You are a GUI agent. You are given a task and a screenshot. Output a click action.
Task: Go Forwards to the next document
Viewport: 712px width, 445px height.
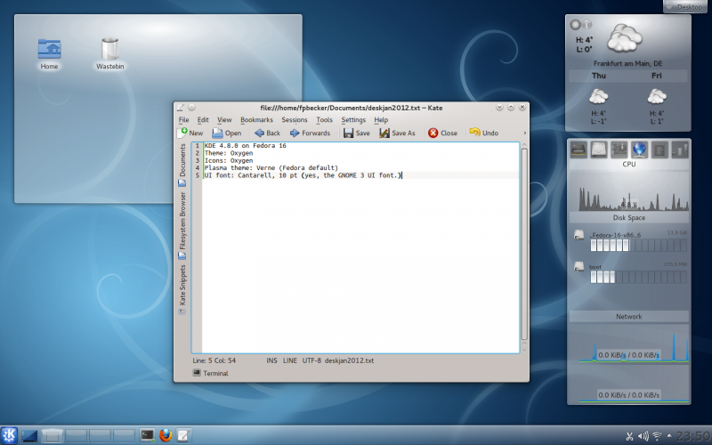[x=310, y=133]
